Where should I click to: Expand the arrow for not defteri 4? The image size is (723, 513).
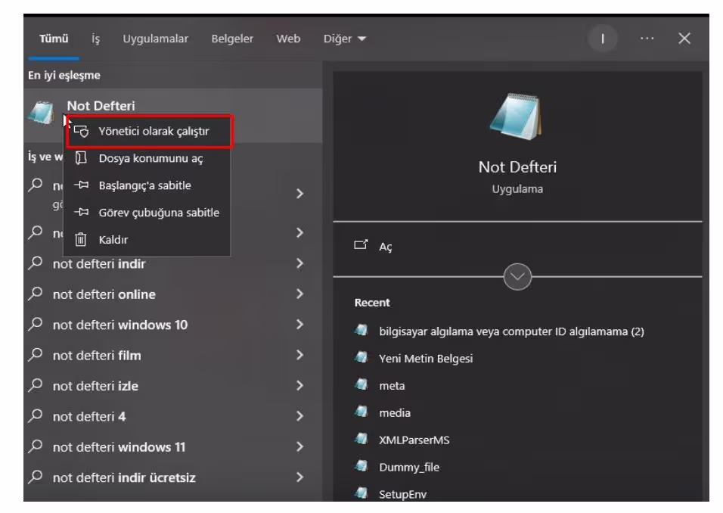(299, 415)
